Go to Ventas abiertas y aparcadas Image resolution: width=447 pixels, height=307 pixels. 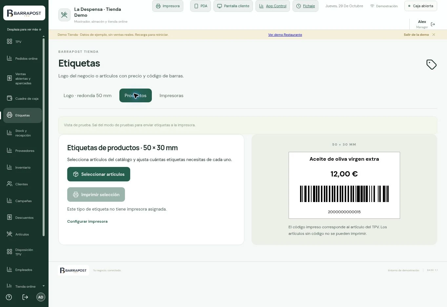click(x=22, y=78)
